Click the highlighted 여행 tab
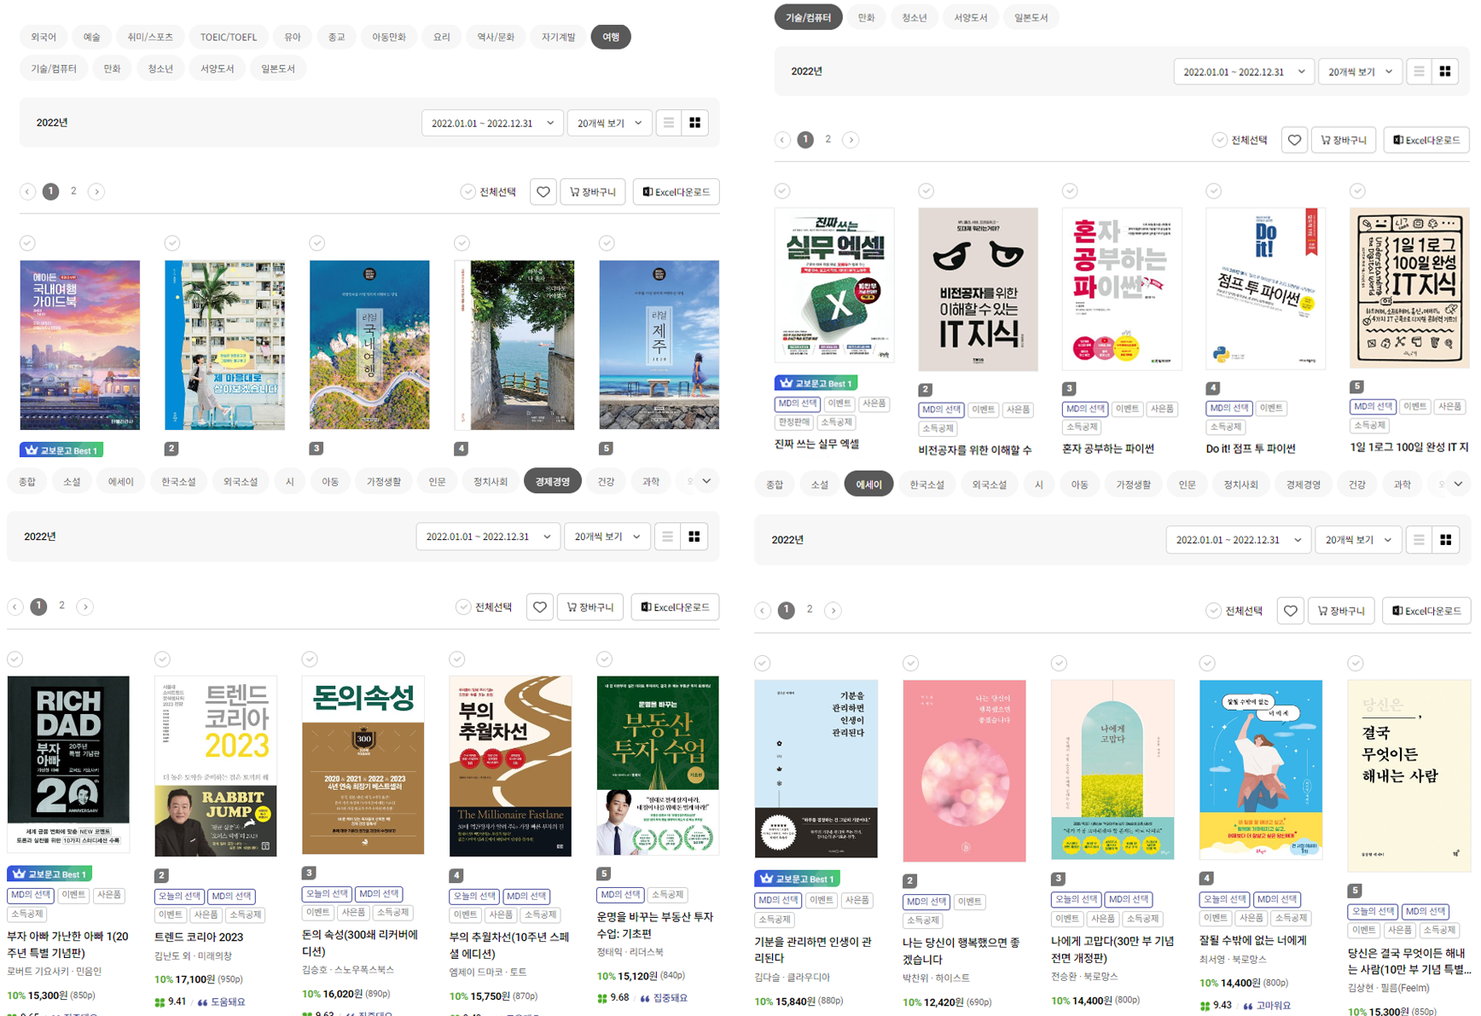The width and height of the screenshot is (1481, 1016). pyautogui.click(x=611, y=37)
